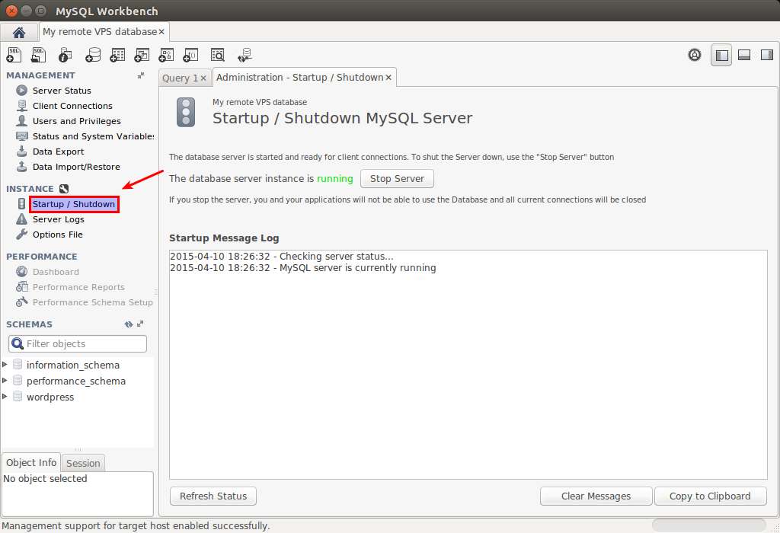780x533 pixels.
Task: Click the Stop Server button
Action: 397,178
